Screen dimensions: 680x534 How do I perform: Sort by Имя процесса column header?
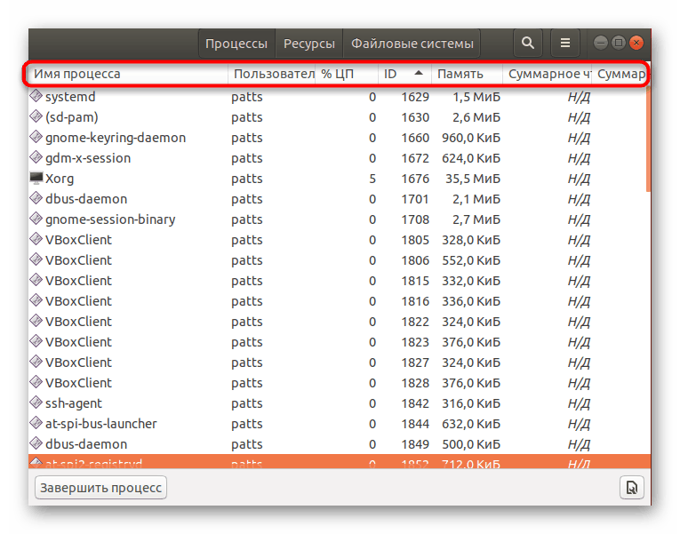coord(128,74)
